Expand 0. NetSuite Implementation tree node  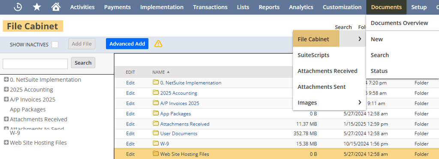coord(6,80)
